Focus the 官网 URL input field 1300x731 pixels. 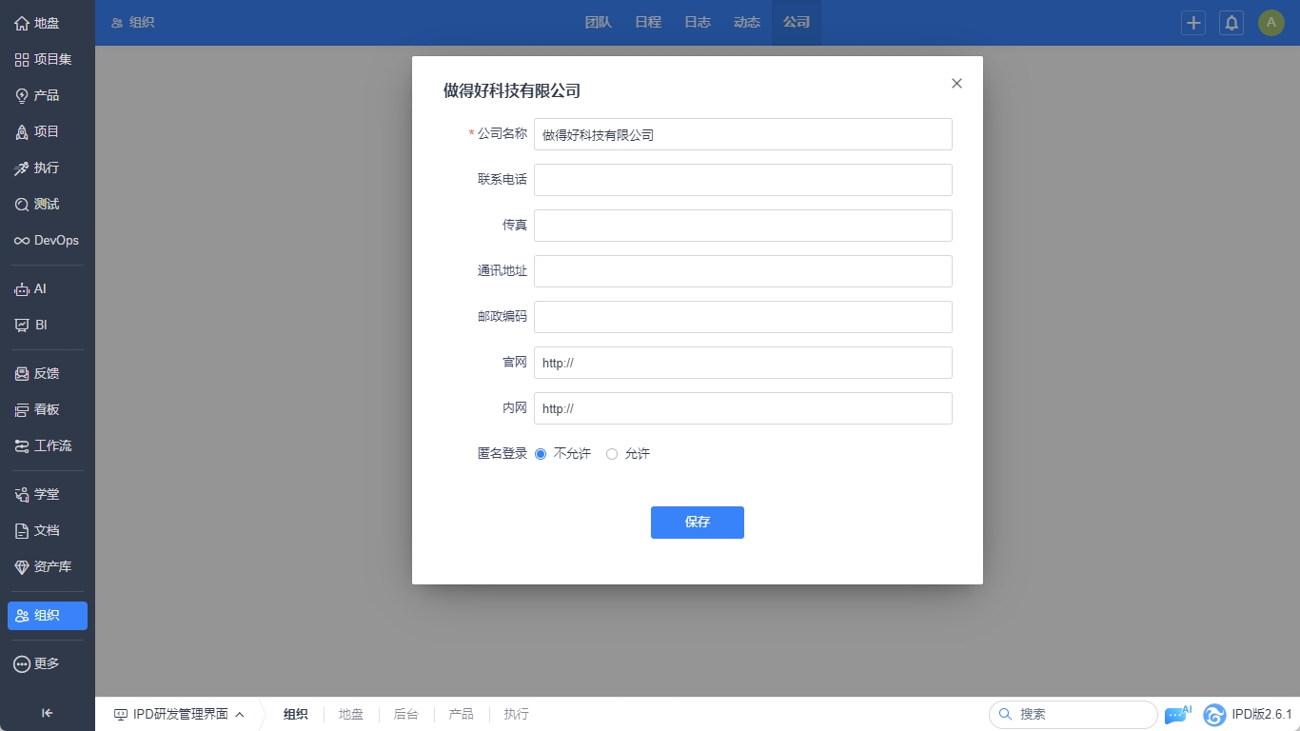(x=743, y=363)
